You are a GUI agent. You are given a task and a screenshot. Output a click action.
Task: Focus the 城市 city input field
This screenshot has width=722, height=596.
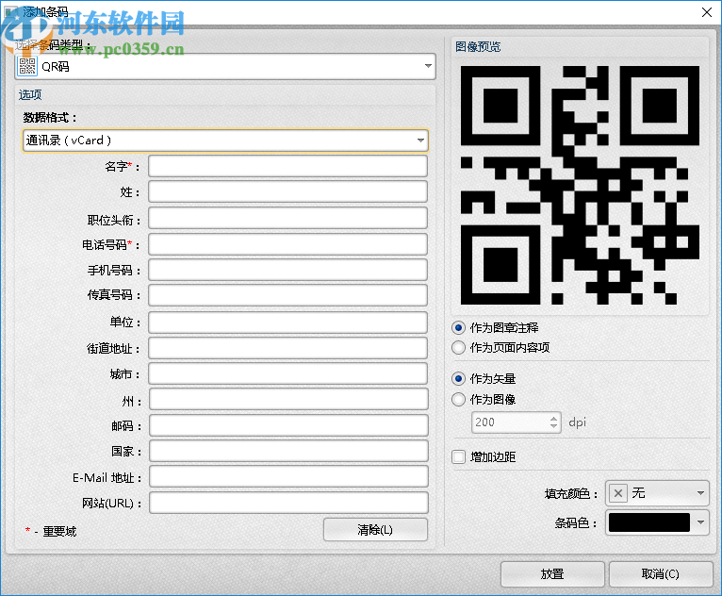click(287, 374)
